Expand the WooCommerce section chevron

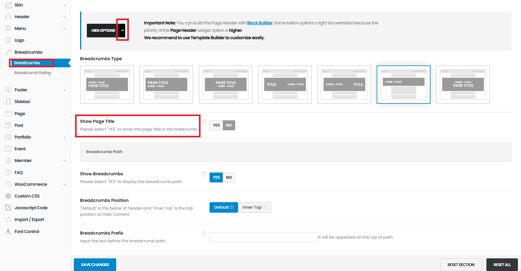click(65, 185)
